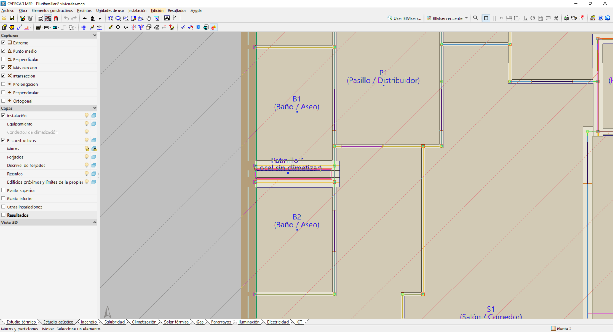Viewport: 613px width, 332px height.
Task: Uncheck the Intersección capture option
Action: (3, 76)
